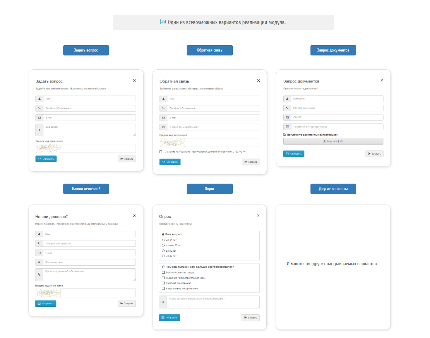Focus the ИНН input field
The image size is (430, 338).
(x=337, y=108)
